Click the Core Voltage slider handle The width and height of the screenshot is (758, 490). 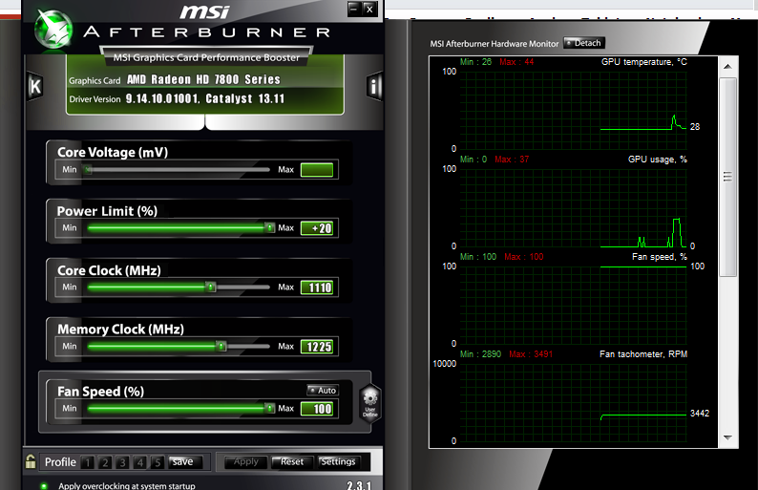tap(88, 170)
